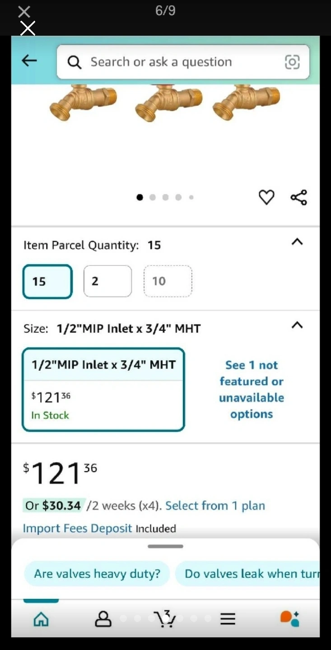
Task: Select parcel quantity 10 option
Action: pos(168,281)
